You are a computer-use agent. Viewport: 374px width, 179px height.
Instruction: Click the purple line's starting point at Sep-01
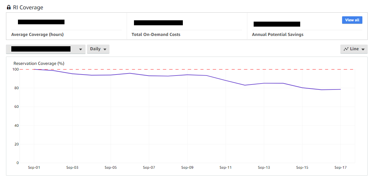[x=34, y=69]
